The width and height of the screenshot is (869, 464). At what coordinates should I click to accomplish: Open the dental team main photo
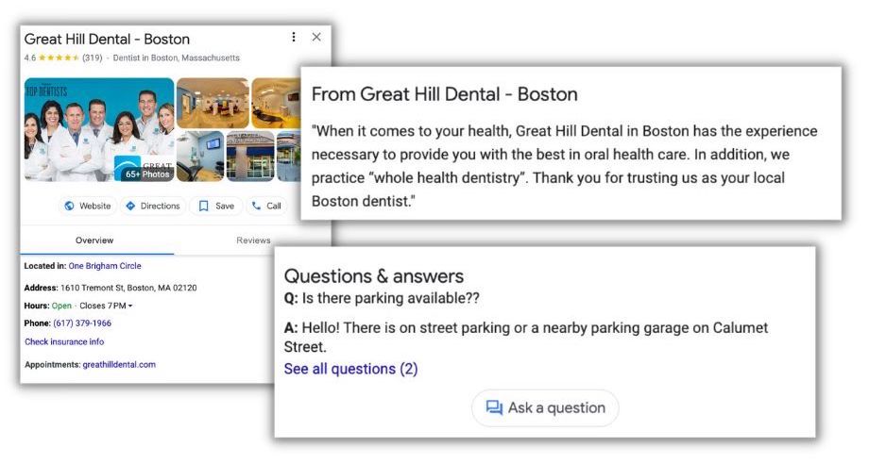pos(99,129)
